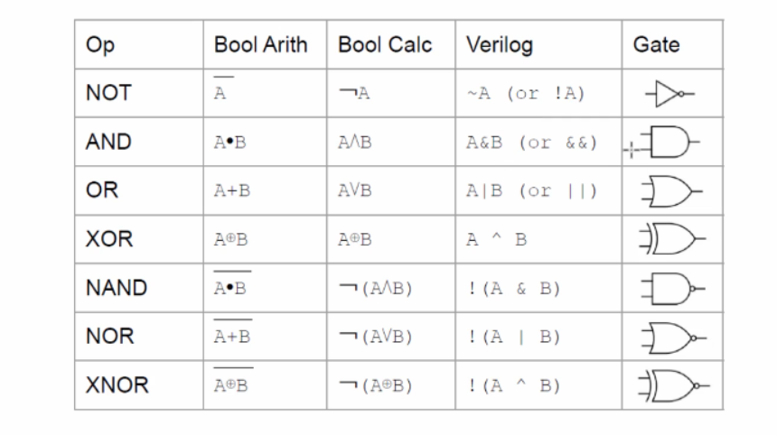The image size is (777, 435).
Task: Select the Bool Calc cell ¬(A∨B)
Action: tap(376, 337)
